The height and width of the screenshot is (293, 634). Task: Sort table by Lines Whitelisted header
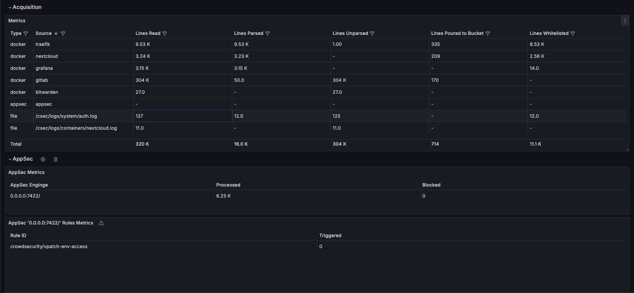click(x=549, y=34)
